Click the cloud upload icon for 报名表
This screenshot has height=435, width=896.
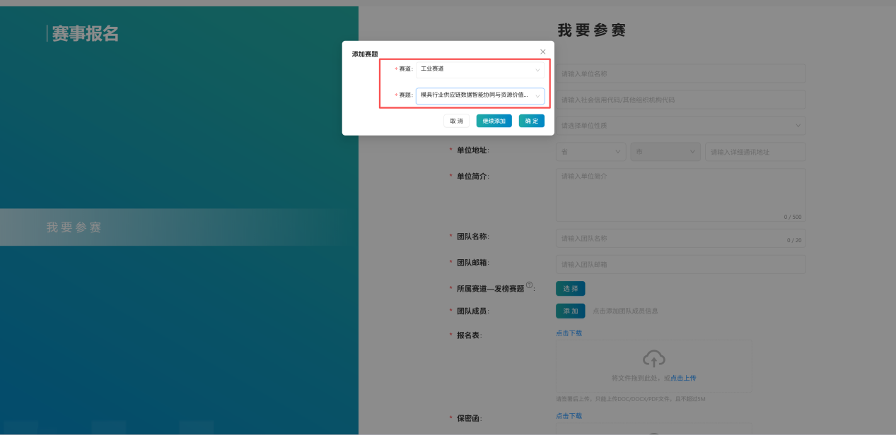click(x=653, y=358)
